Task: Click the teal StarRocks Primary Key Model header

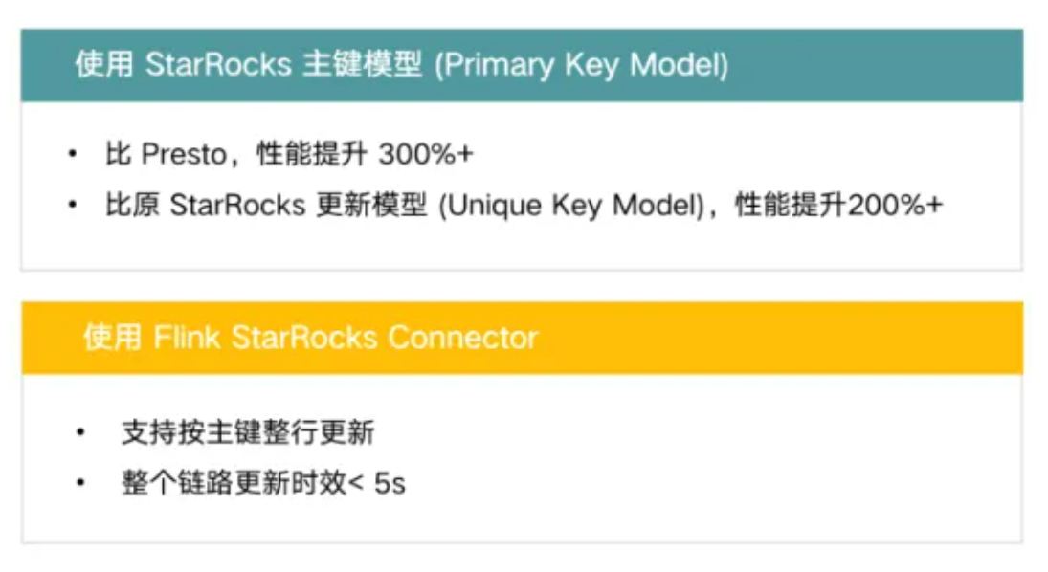Action: point(522,65)
